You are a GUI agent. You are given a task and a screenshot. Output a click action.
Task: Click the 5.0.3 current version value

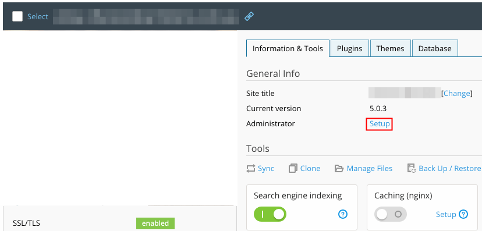(x=378, y=108)
